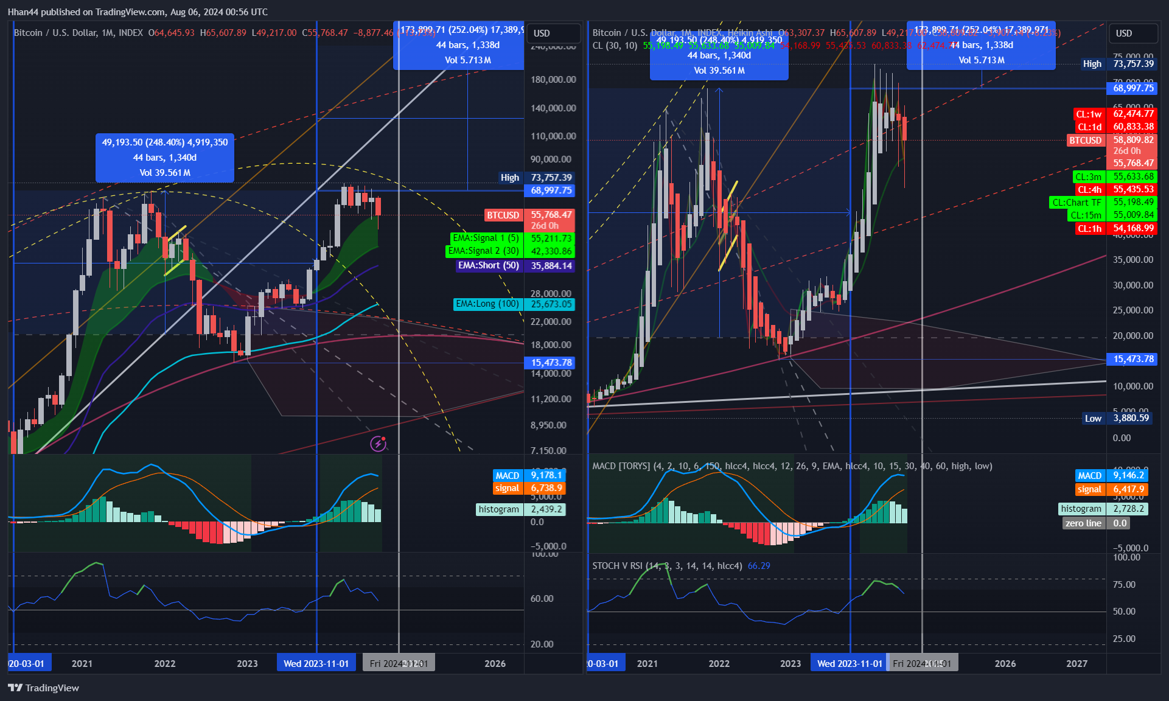The image size is (1169, 701).
Task: Click the grey 'zero line' label
Action: click(x=1084, y=523)
